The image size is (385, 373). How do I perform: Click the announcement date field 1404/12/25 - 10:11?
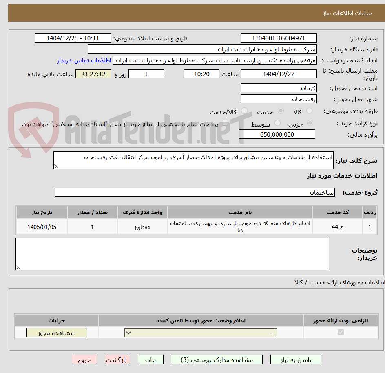73,38
